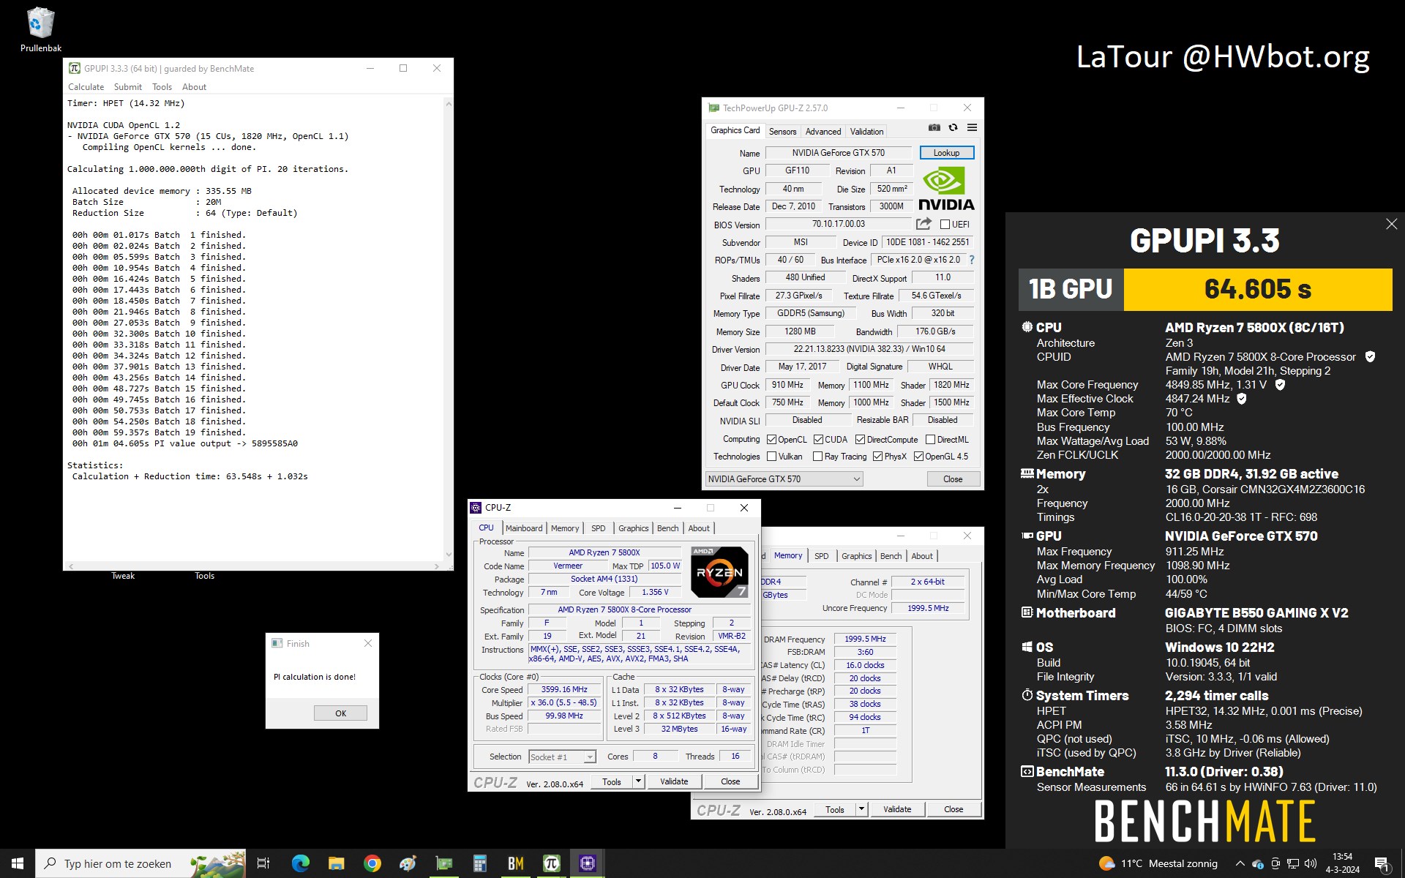The height and width of the screenshot is (878, 1405).
Task: Click Bus Interface question mark icon
Action: point(972,260)
